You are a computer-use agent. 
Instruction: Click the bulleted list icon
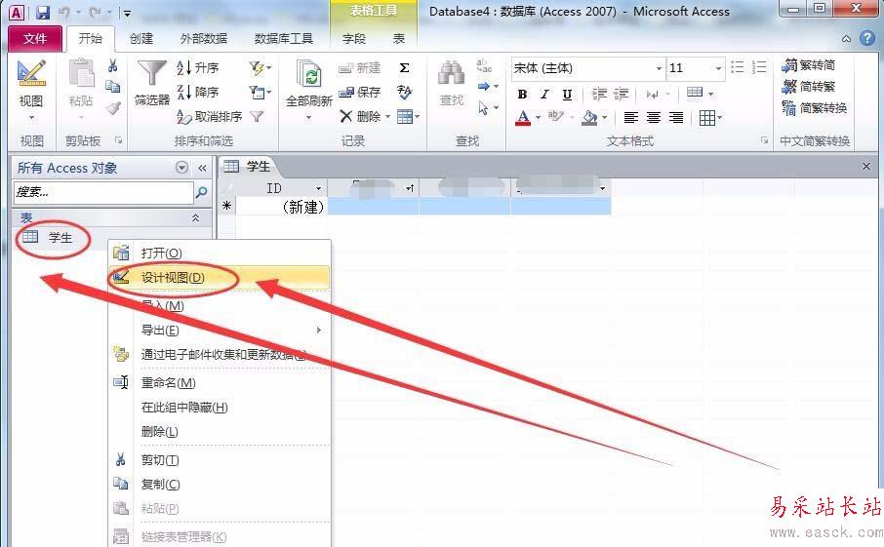pyautogui.click(x=738, y=67)
